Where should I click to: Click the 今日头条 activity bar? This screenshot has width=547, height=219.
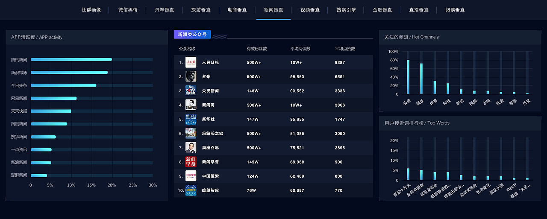click(64, 85)
